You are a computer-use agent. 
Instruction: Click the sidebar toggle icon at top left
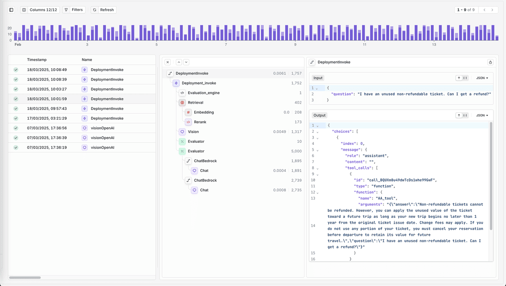pyautogui.click(x=11, y=9)
